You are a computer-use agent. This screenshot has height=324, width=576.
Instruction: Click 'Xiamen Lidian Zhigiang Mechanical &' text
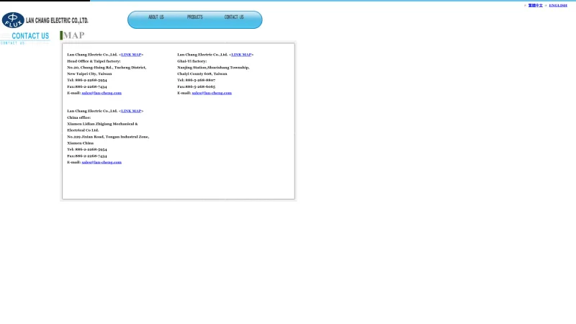coord(102,124)
